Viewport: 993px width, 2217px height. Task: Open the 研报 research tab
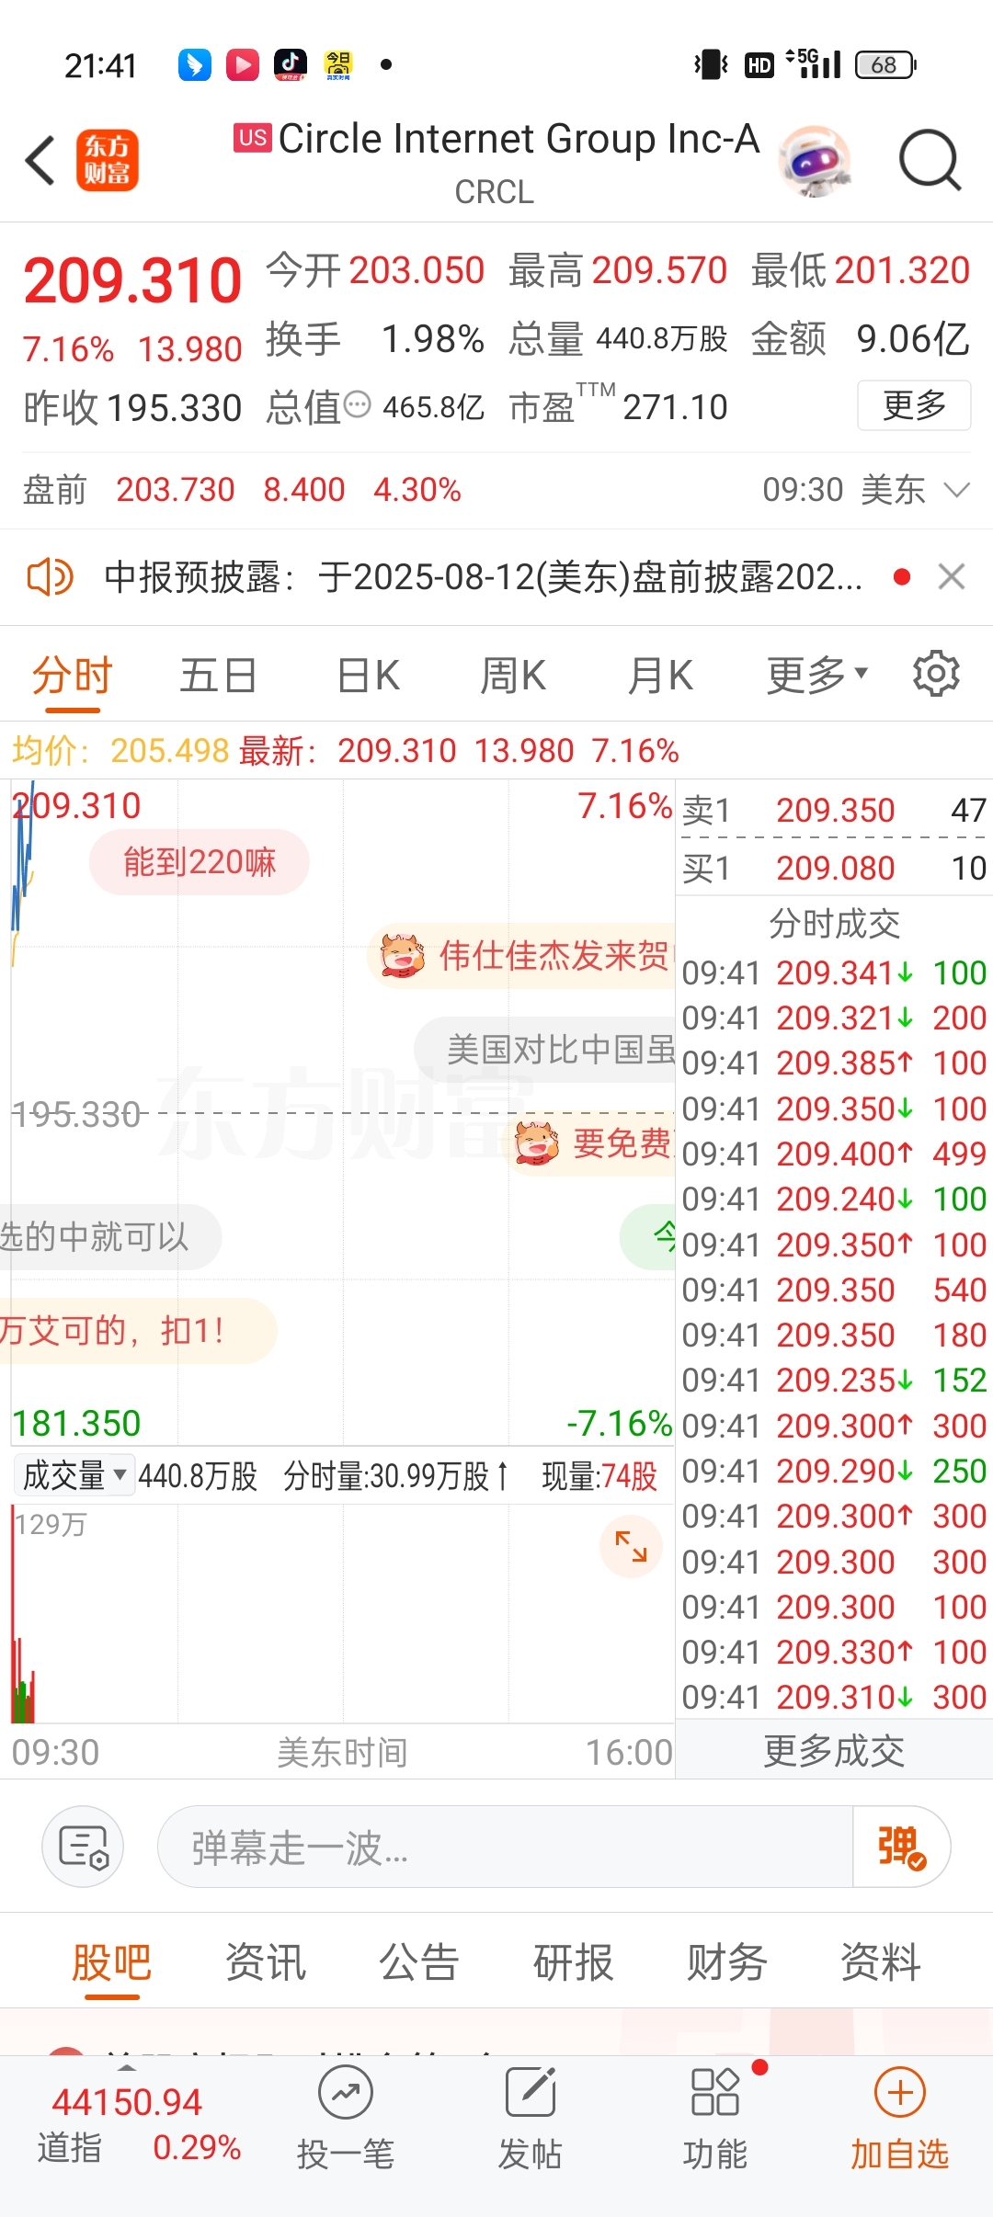click(574, 1962)
